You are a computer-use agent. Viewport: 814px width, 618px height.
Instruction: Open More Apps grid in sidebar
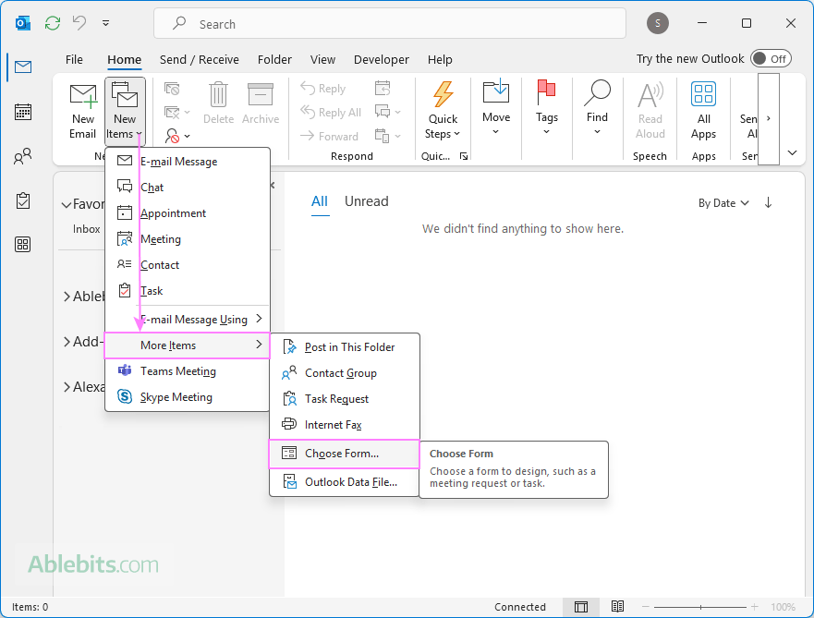pos(23,245)
